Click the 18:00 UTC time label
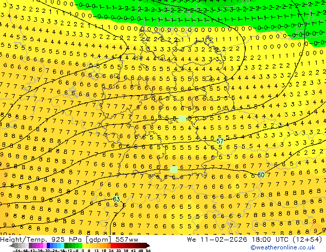Screen dimensions: 326x252 point(270,240)
